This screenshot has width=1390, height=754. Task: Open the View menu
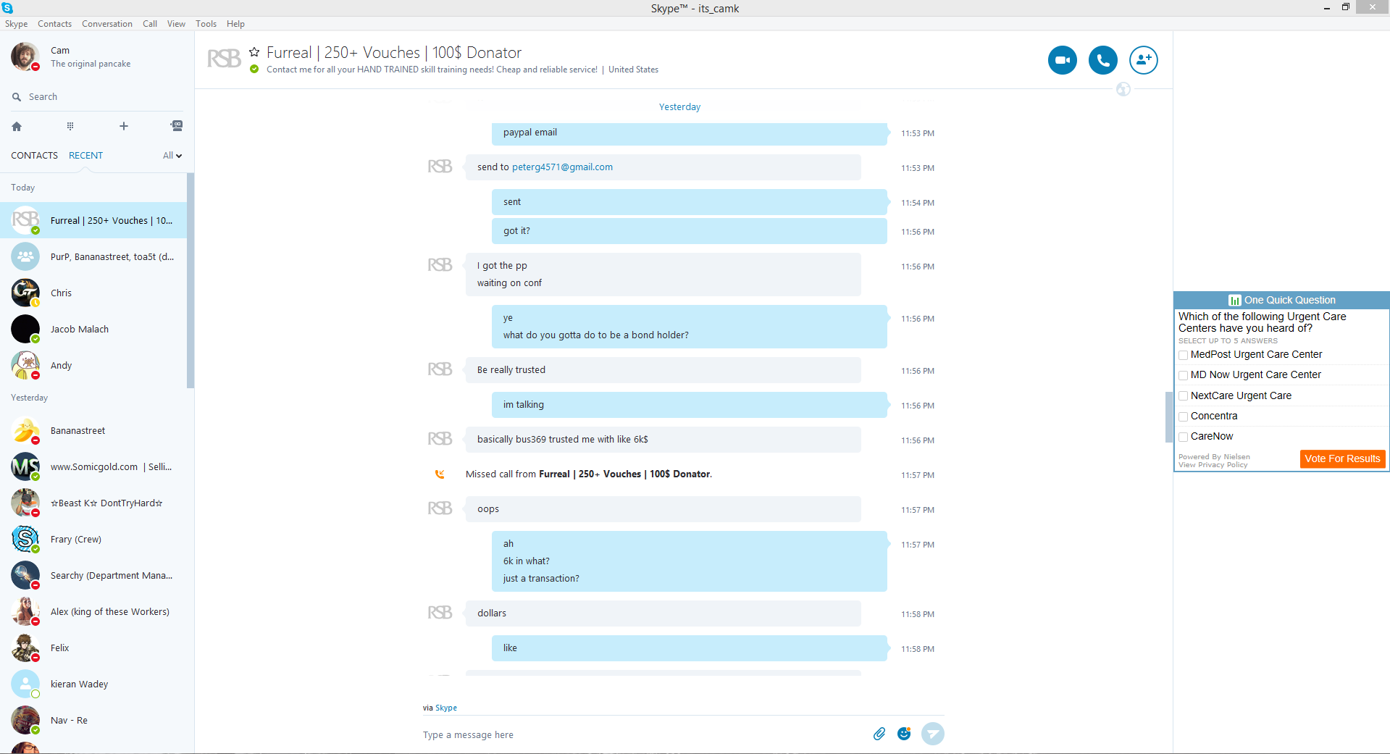click(176, 24)
